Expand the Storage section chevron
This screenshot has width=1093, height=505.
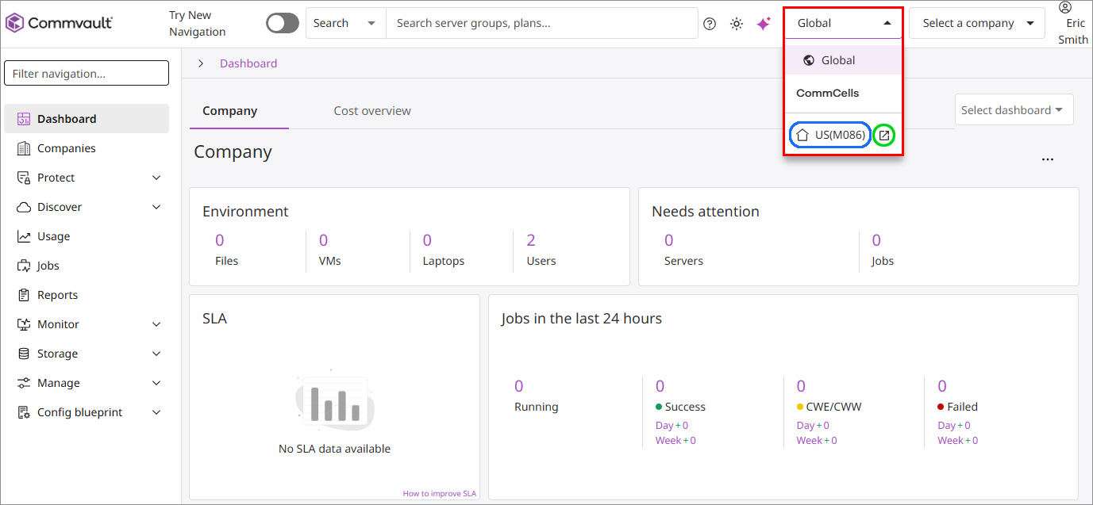[x=156, y=354]
